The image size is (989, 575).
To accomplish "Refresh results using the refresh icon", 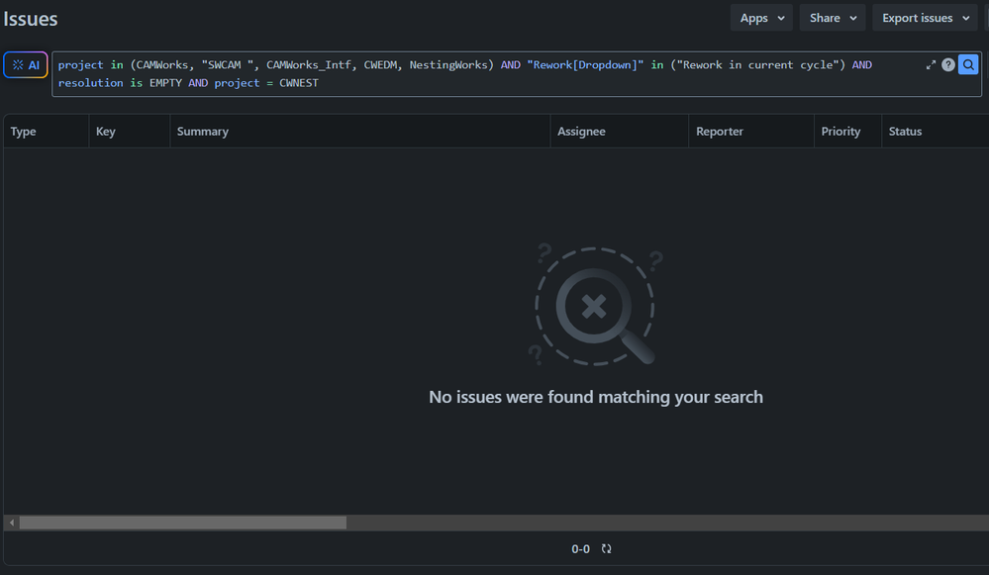I will (605, 548).
